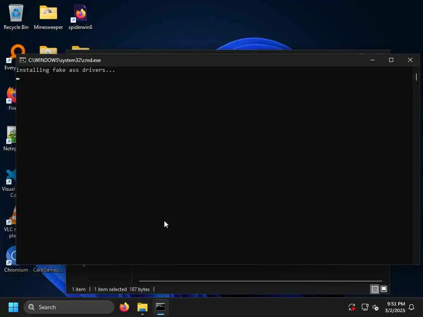423x317 pixels.
Task: Close the cmd.exe window
Action: [410, 60]
